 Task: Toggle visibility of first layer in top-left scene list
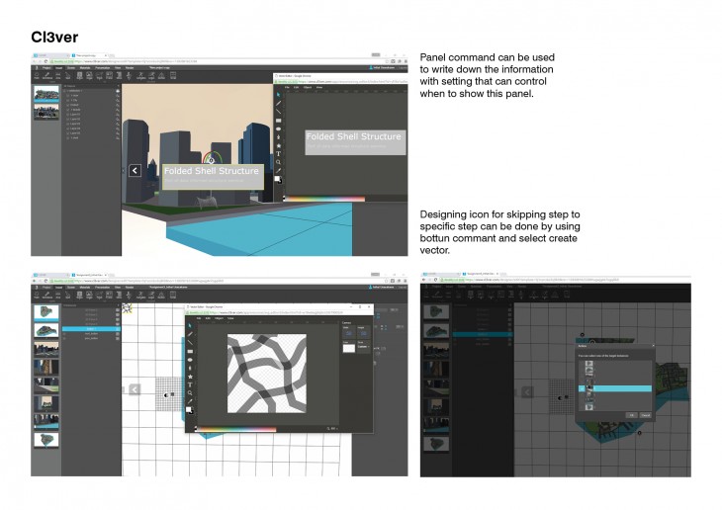118,91
